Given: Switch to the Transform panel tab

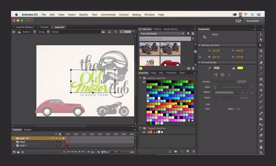Looking at the screenshot, I should pos(171,73).
